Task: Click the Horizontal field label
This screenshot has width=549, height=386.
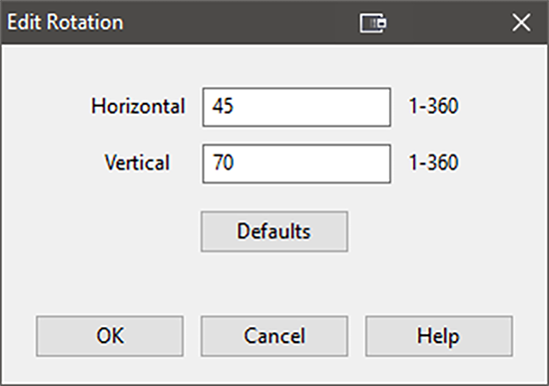Action: (x=138, y=106)
